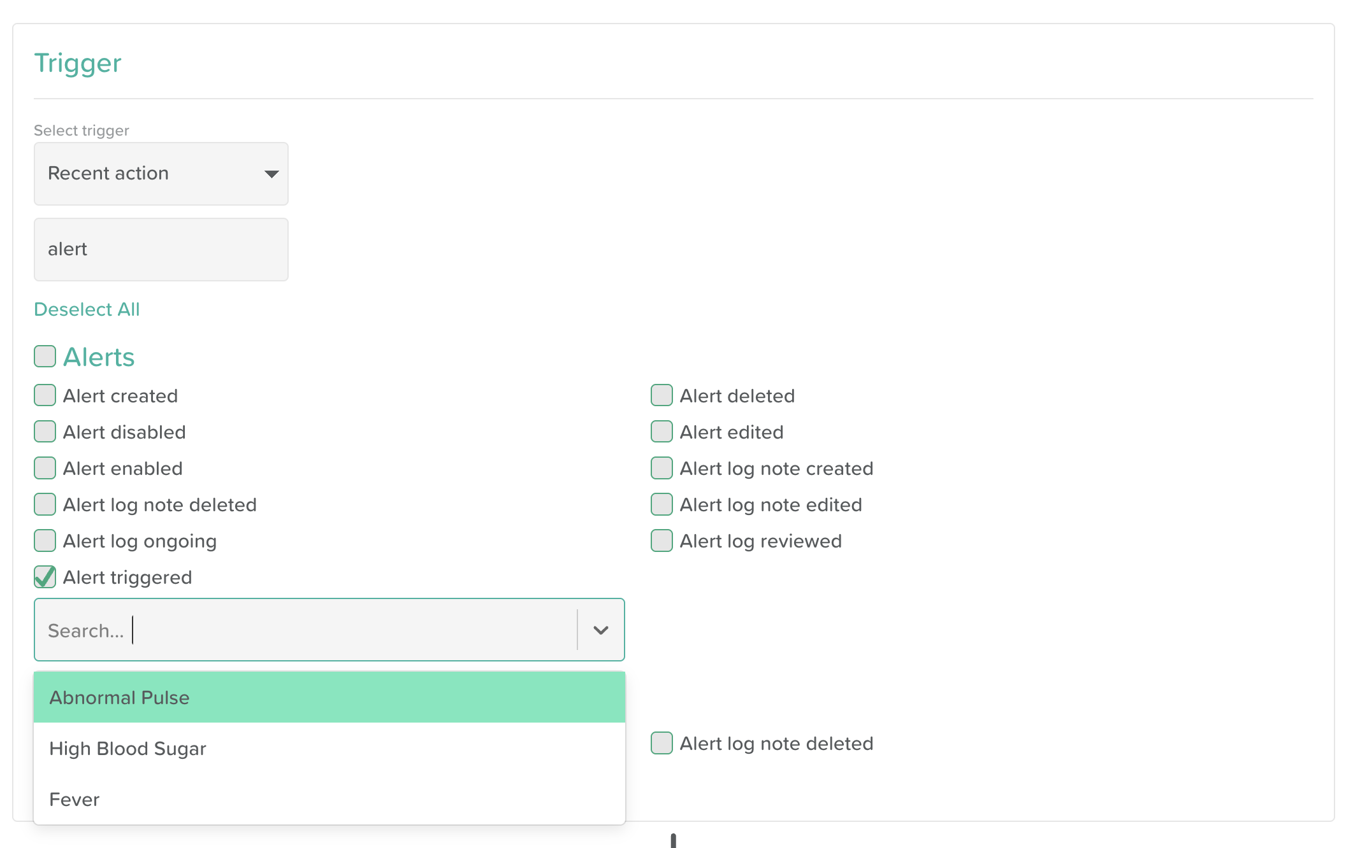Collapse the alert search dropdown chevron
Screen dimensions: 1360x848
click(600, 630)
